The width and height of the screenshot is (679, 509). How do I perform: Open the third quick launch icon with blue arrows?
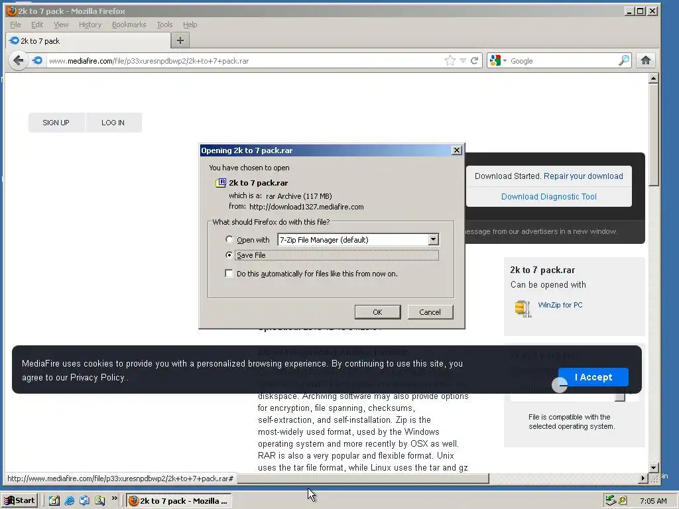tap(84, 500)
